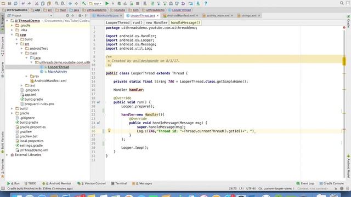This screenshot has height=197, width=351.
Task: Click the Save All toolbar icon
Action: 9,3
